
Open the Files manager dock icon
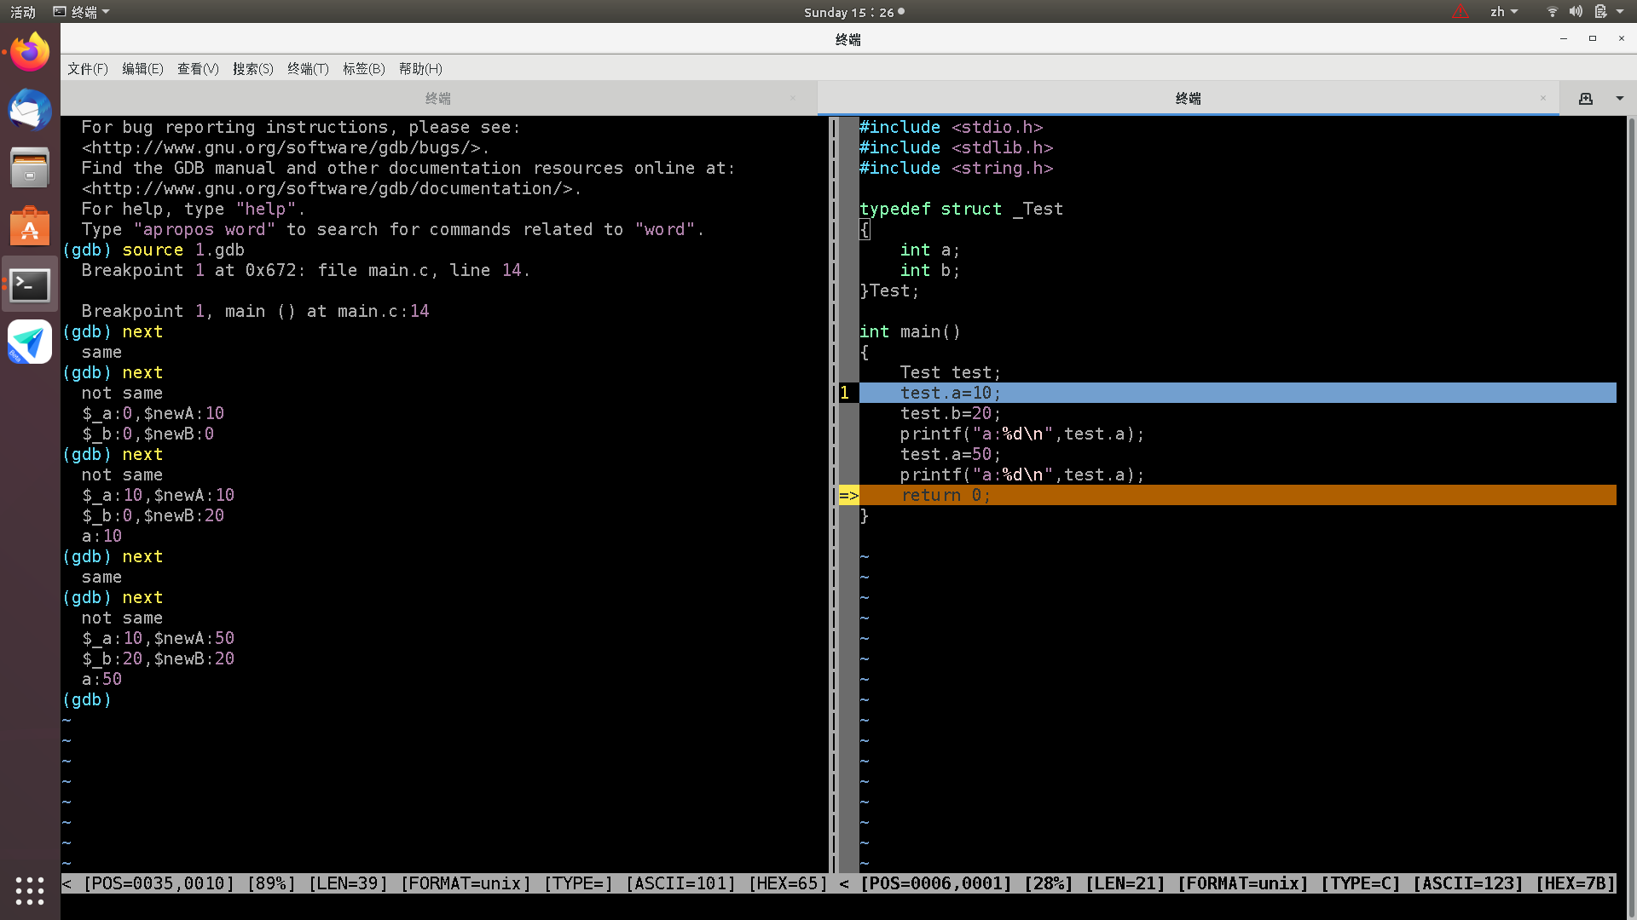coord(30,169)
